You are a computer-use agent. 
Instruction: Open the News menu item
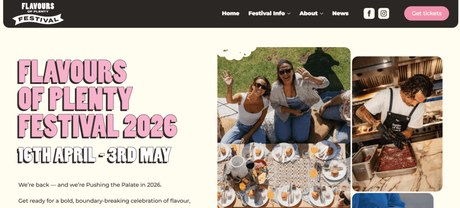341,13
